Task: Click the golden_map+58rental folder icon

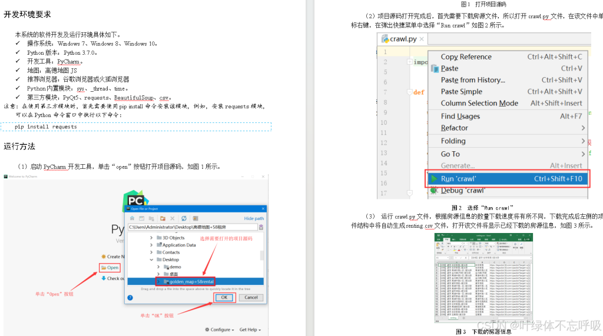Action: pos(167,281)
